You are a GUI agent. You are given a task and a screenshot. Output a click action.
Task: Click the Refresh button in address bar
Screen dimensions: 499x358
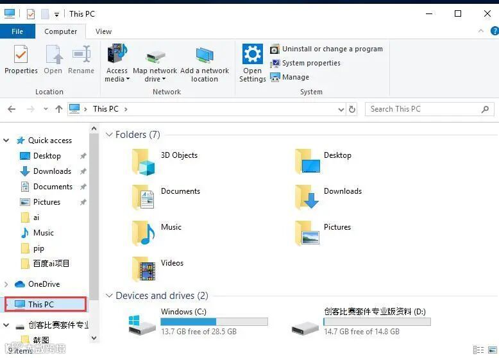(x=352, y=109)
